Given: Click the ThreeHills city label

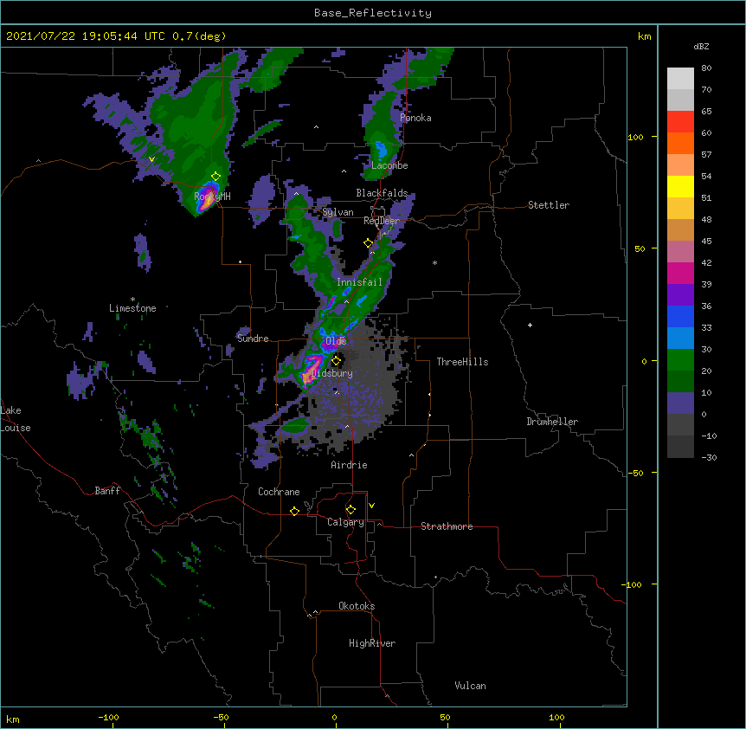Looking at the screenshot, I should pyautogui.click(x=462, y=362).
